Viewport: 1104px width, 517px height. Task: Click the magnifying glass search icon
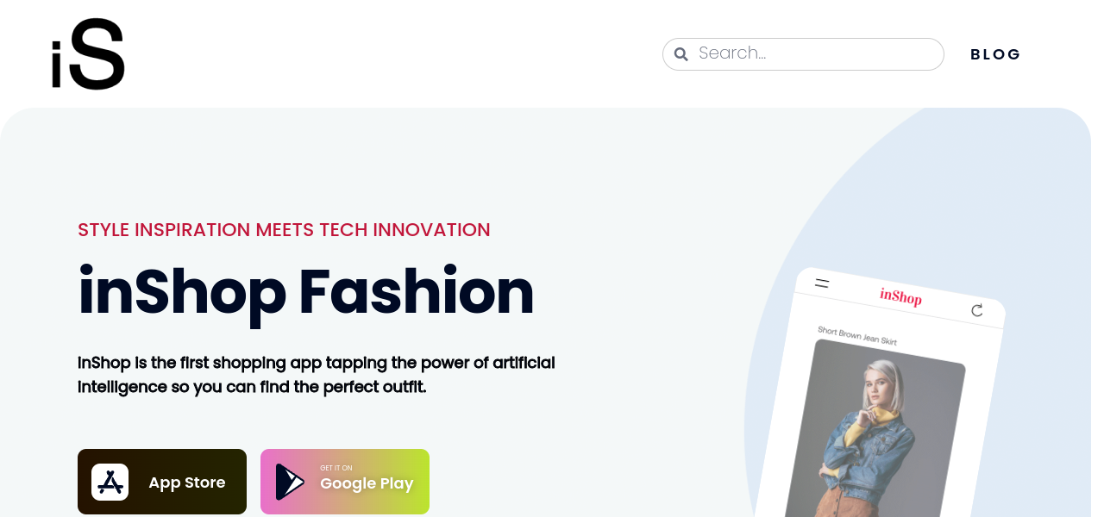(681, 54)
